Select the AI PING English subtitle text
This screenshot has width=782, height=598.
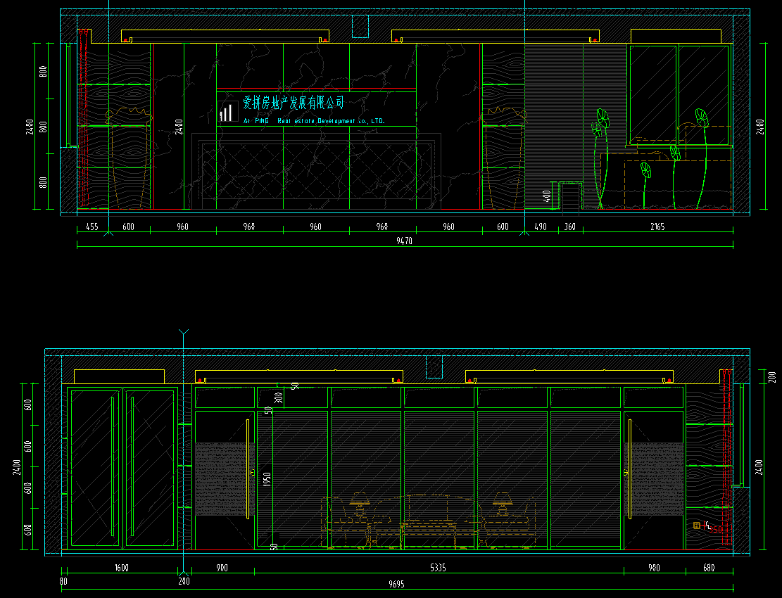[314, 121]
